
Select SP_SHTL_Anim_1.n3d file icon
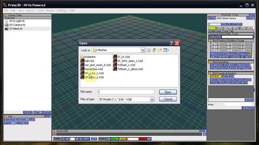click(x=115, y=61)
